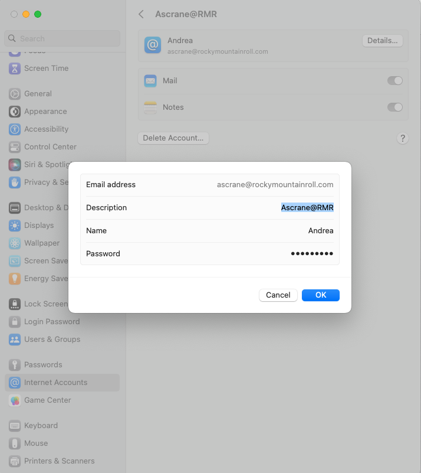The image size is (421, 473).
Task: Open the help question mark button
Action: point(402,138)
